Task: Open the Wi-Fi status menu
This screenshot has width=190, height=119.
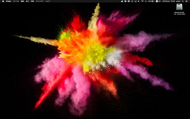Action: click(142, 1)
